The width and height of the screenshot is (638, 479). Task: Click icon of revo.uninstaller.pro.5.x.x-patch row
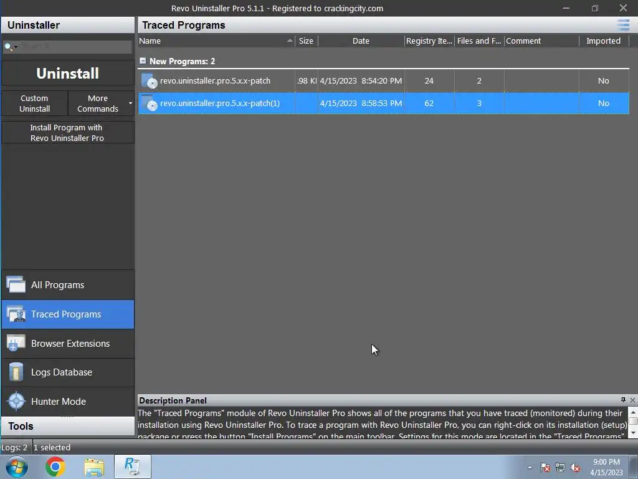(x=150, y=80)
